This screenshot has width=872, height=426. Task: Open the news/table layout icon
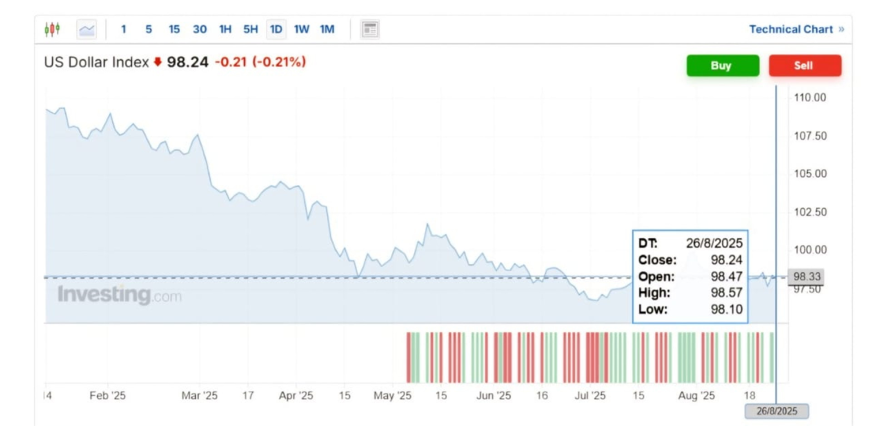tap(370, 29)
